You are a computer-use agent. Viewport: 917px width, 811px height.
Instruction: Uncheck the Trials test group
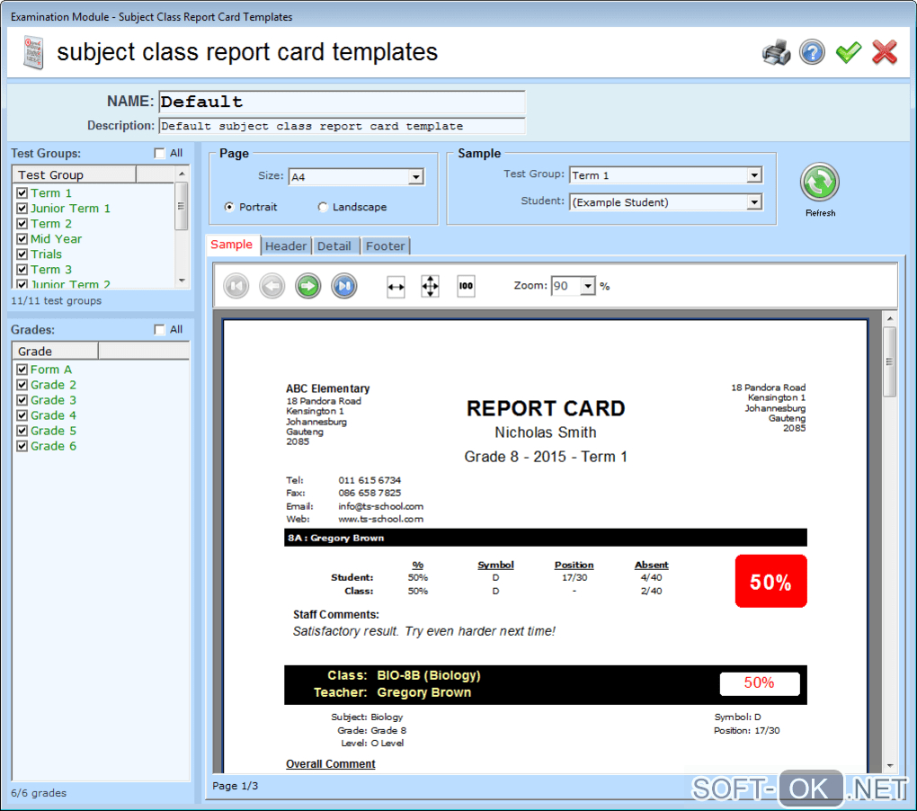[x=22, y=254]
